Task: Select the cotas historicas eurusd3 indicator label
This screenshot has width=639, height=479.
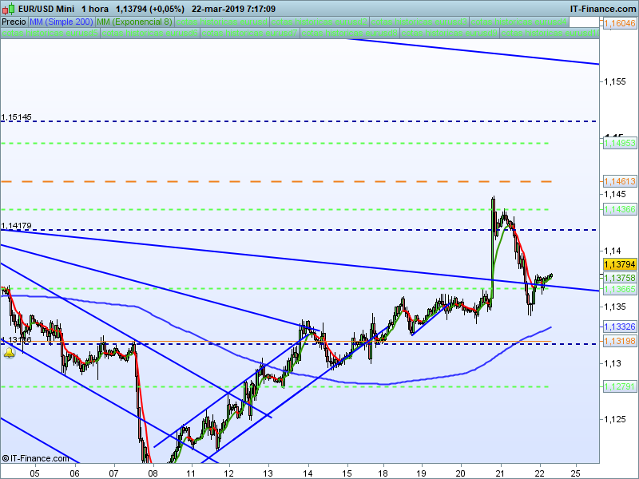Action: click(419, 22)
